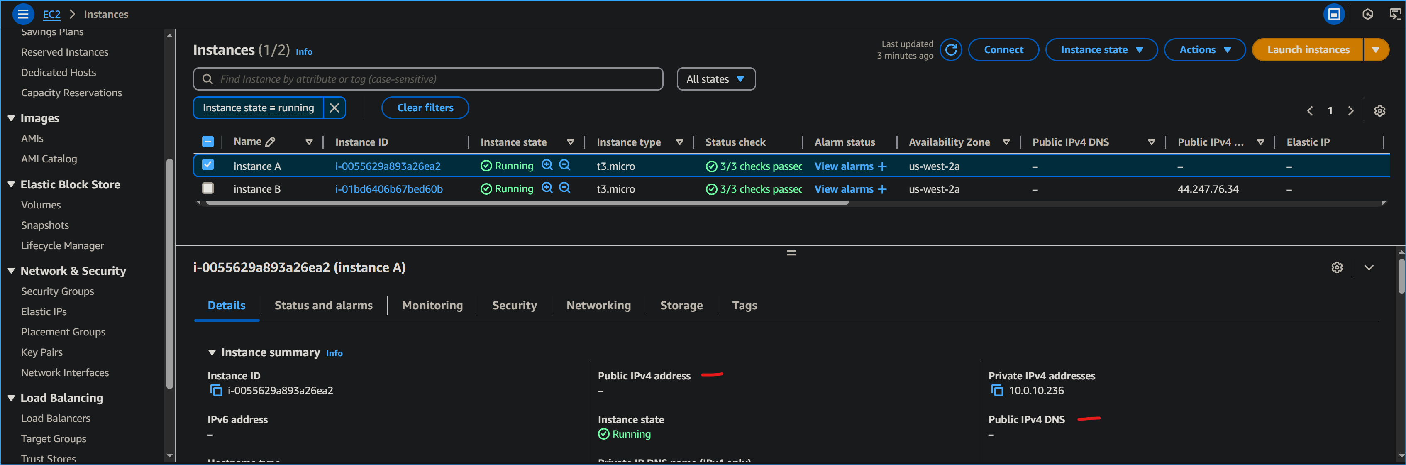Refresh the instances list
Image resolution: width=1406 pixels, height=465 pixels.
pos(951,49)
